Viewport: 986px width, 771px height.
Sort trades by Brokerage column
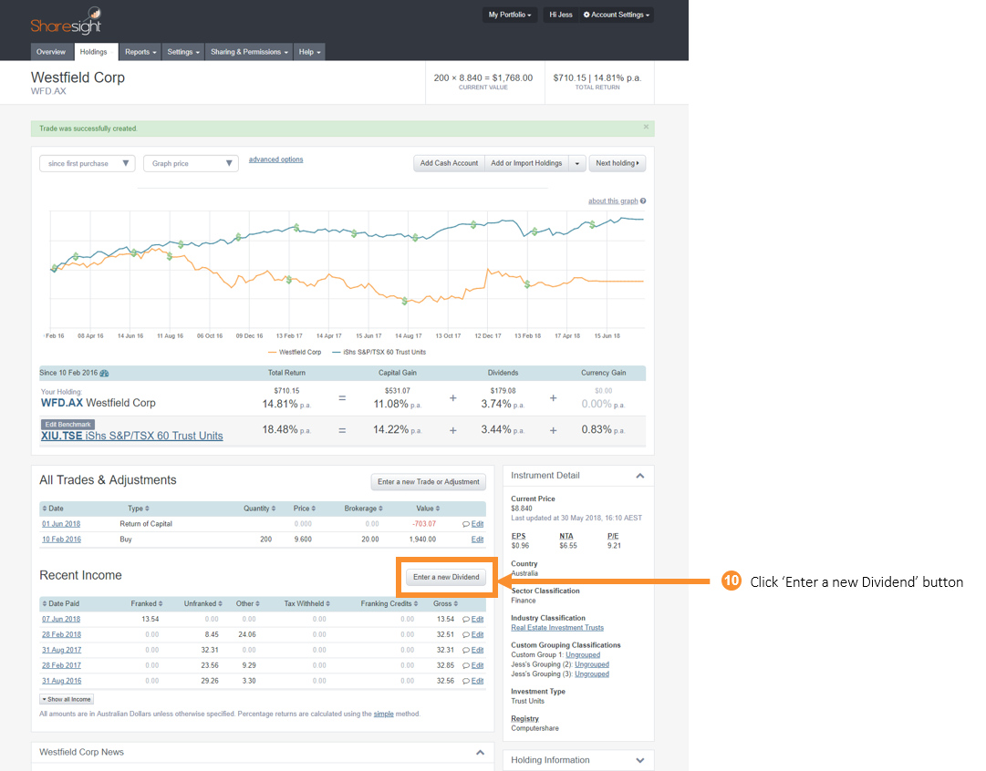363,509
